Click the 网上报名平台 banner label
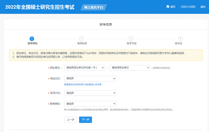 click(x=93, y=7)
